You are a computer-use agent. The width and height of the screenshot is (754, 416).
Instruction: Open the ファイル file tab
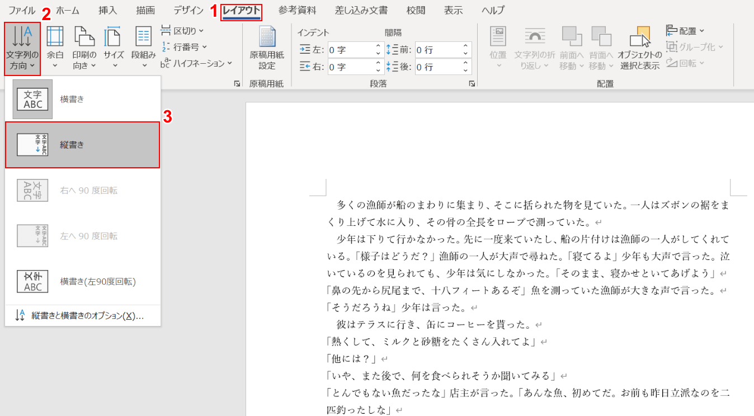22,10
